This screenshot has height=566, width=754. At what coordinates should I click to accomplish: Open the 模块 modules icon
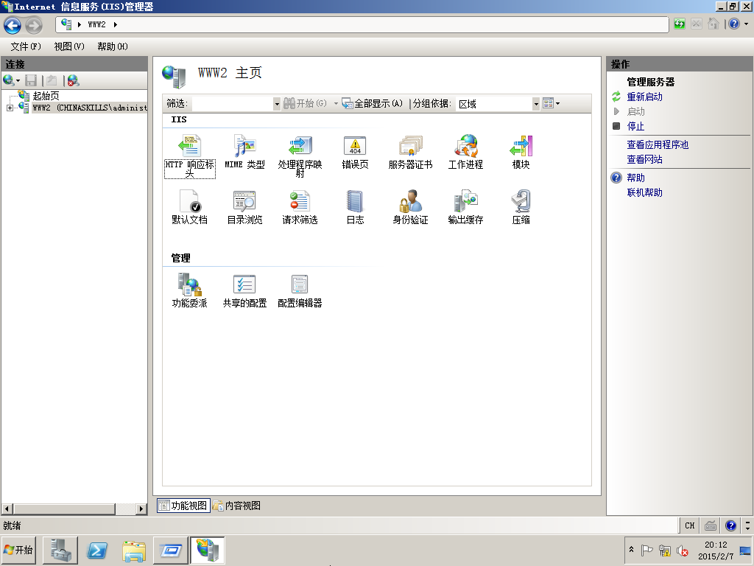click(521, 152)
